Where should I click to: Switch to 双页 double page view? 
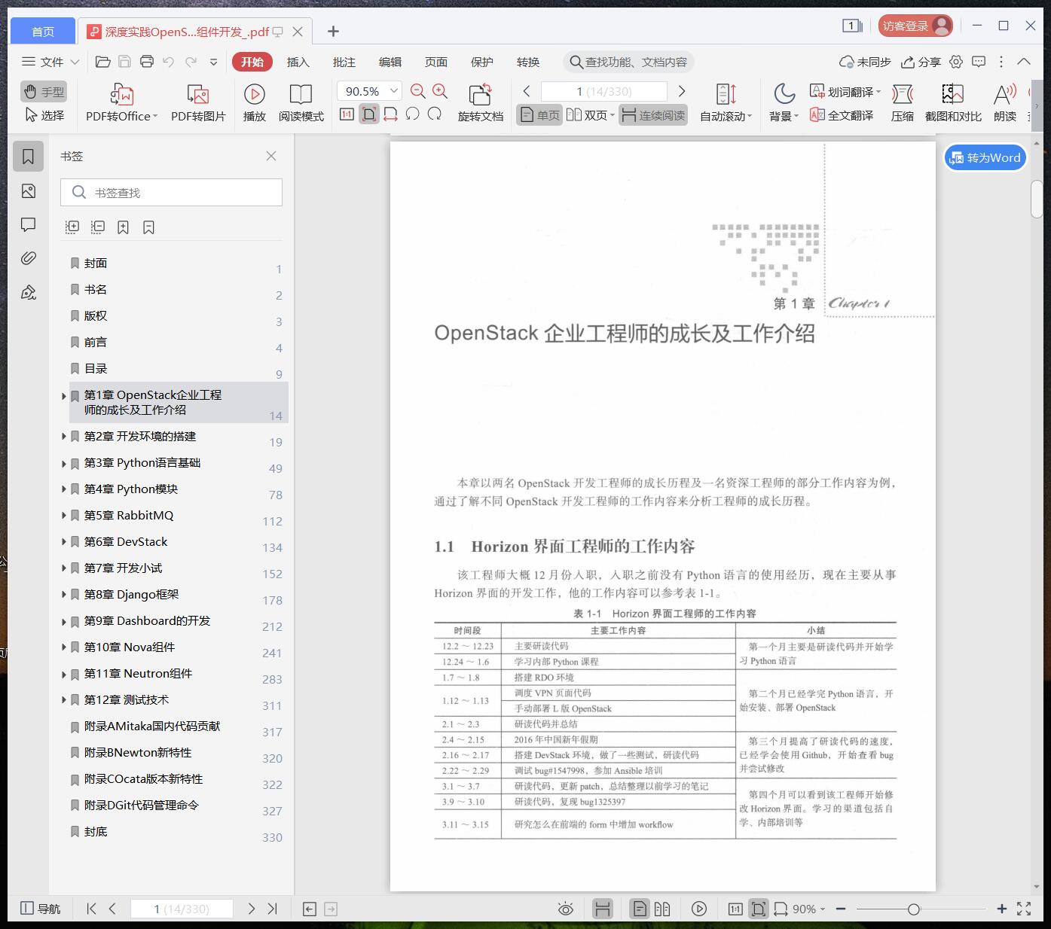pos(590,115)
